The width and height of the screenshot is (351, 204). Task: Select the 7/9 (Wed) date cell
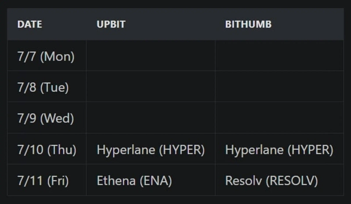click(x=46, y=118)
